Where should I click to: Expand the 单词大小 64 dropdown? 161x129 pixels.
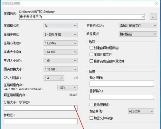[61, 61]
